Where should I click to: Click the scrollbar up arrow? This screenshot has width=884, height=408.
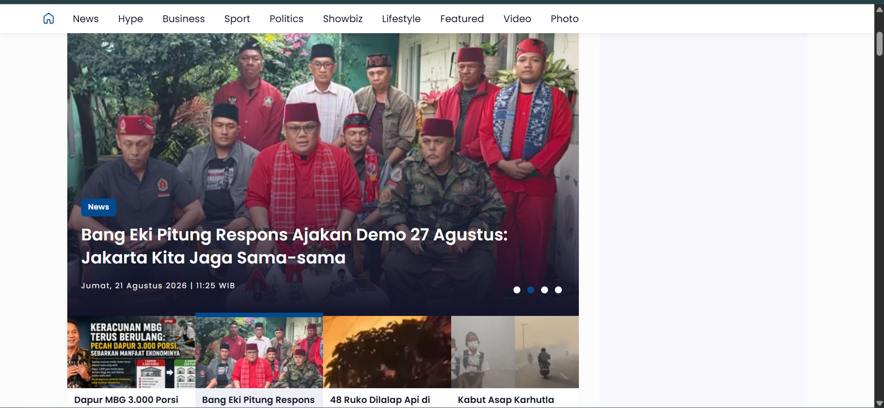point(879,9)
